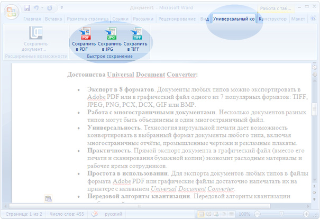Screen dimensions: 320x220
Task: Zoom in with plus button
Action: click(x=306, y=214)
